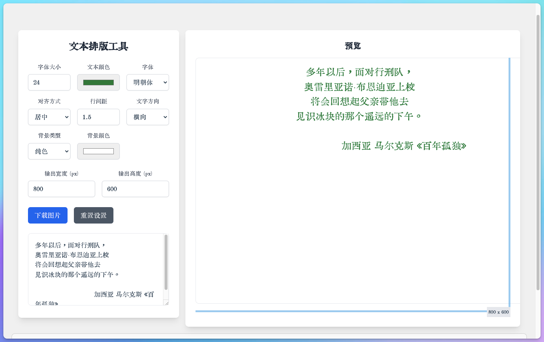Click the 800 x 600 size label
Image resolution: width=544 pixels, height=342 pixels.
[x=498, y=312]
